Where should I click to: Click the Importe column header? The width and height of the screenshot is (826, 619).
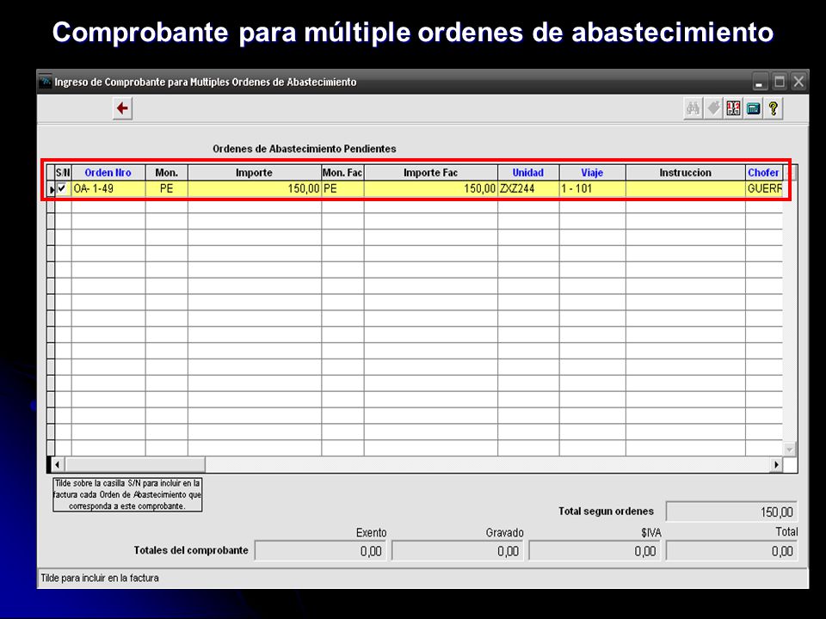click(x=254, y=173)
